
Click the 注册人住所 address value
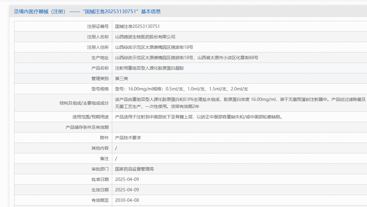point(154,47)
